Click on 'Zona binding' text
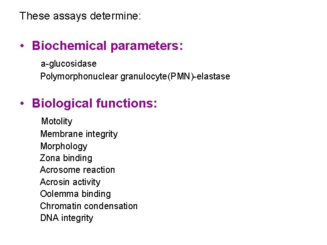Viewport: 327px width, 245px height. coord(66,158)
